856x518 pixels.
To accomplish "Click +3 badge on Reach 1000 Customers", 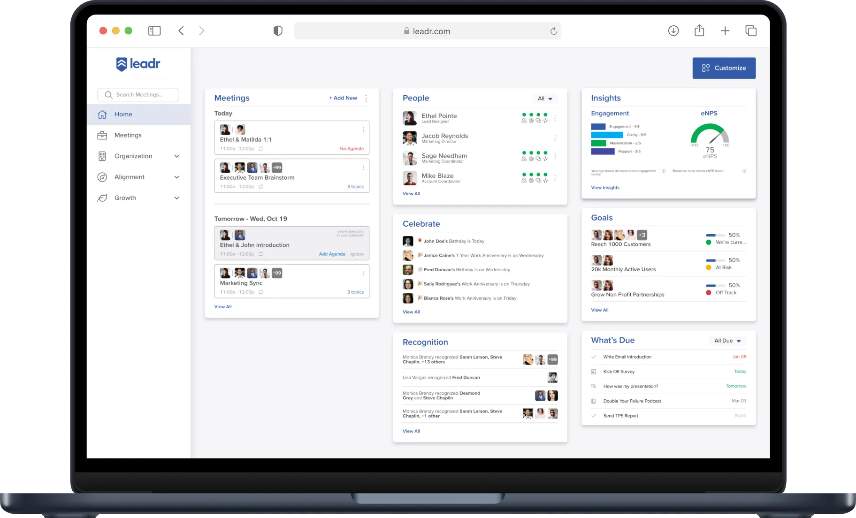I will pyautogui.click(x=642, y=235).
